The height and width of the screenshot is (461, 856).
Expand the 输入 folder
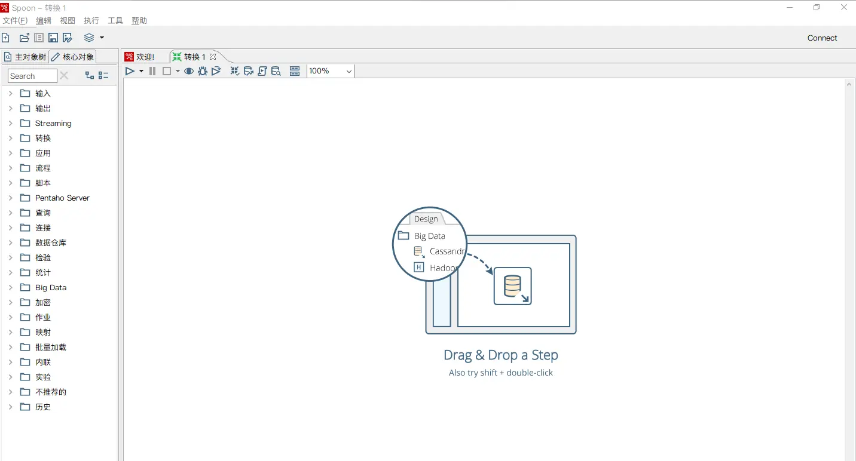coord(11,93)
